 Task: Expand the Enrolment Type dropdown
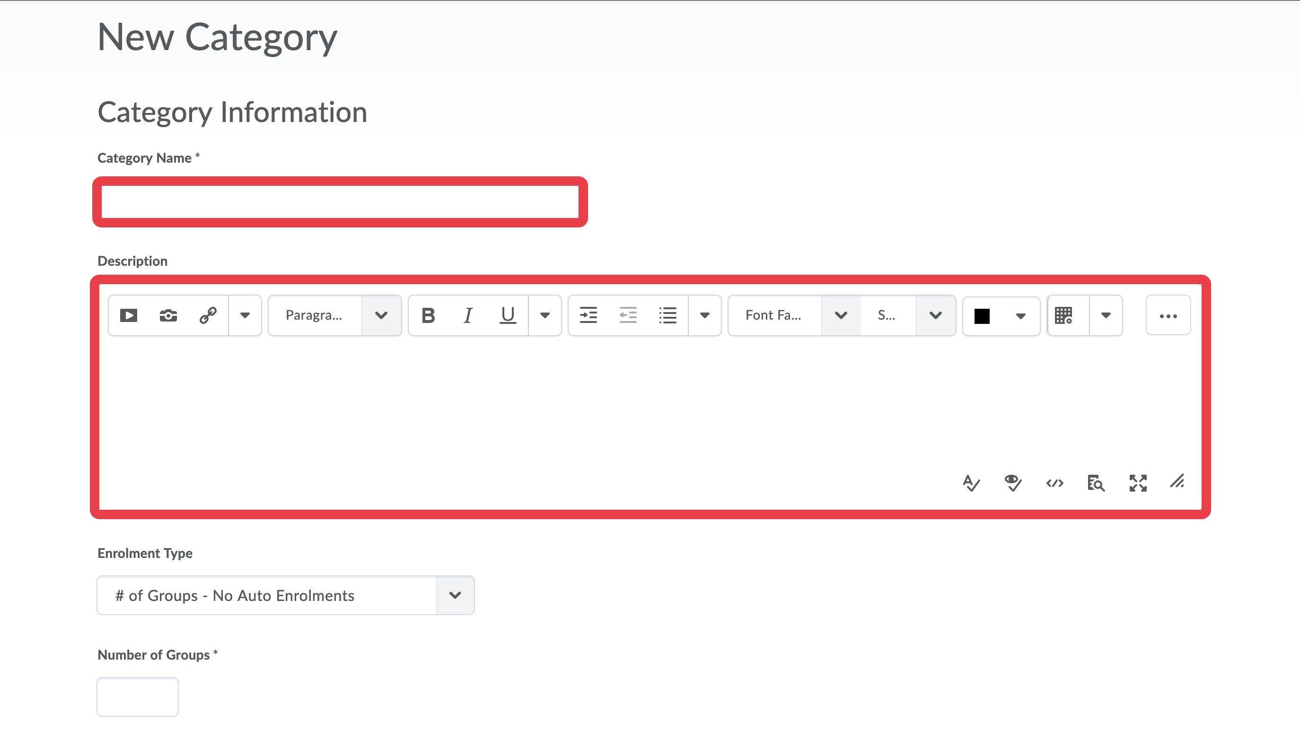click(x=286, y=595)
